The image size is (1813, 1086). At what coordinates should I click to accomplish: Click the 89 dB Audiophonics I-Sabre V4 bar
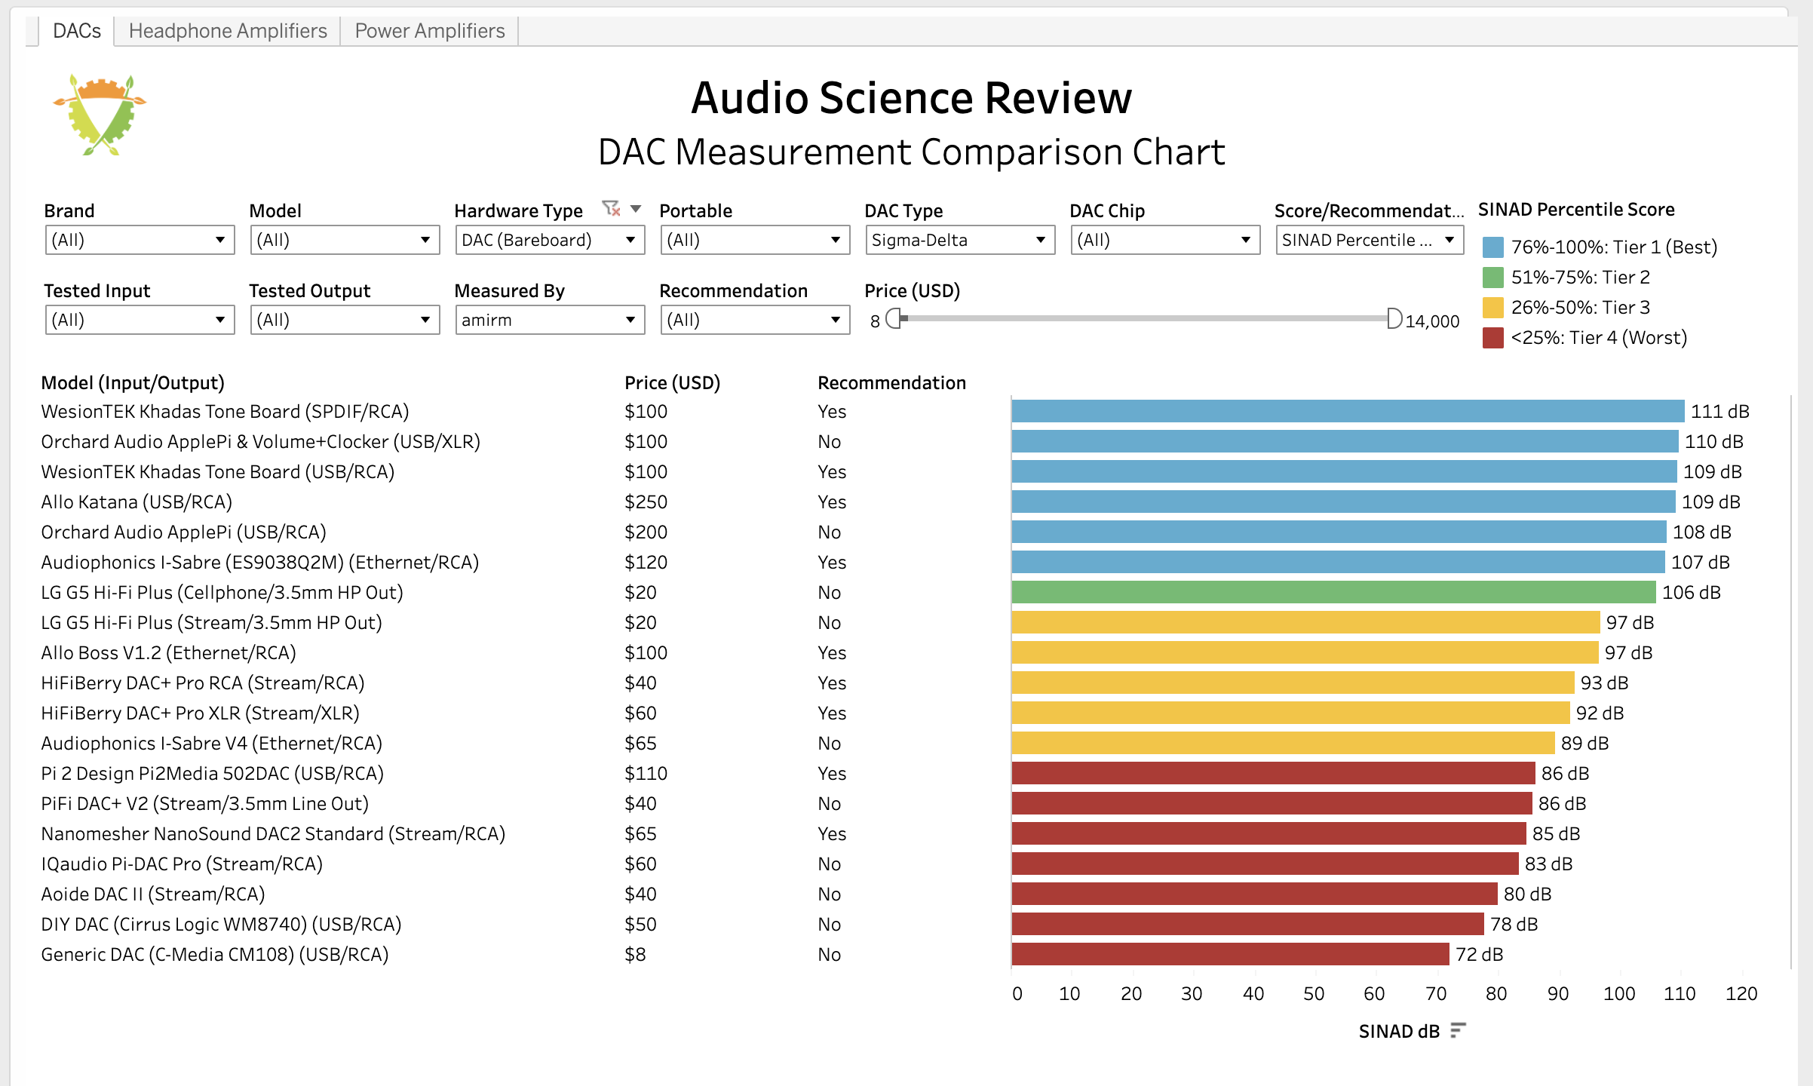pyautogui.click(x=1283, y=743)
